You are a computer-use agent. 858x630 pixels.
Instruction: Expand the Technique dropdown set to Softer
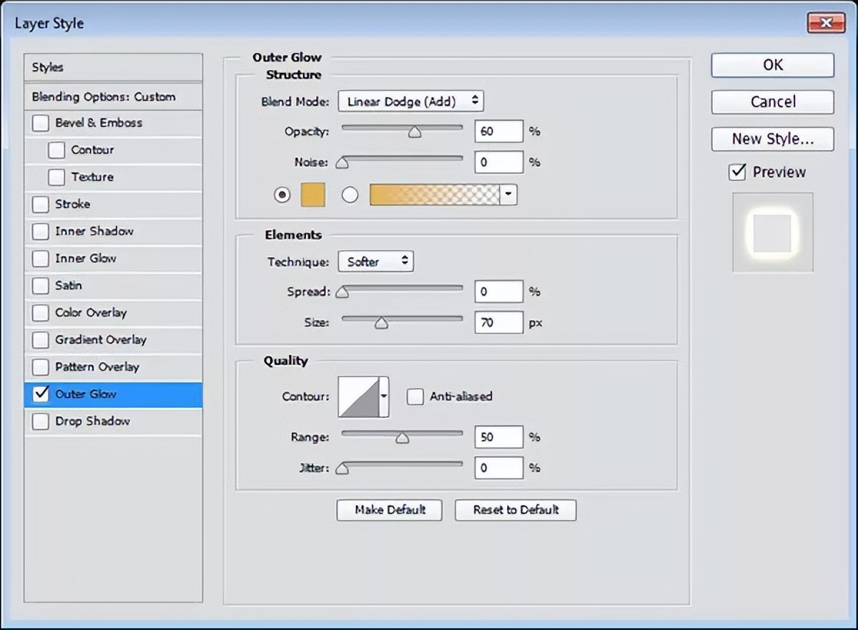tap(375, 262)
